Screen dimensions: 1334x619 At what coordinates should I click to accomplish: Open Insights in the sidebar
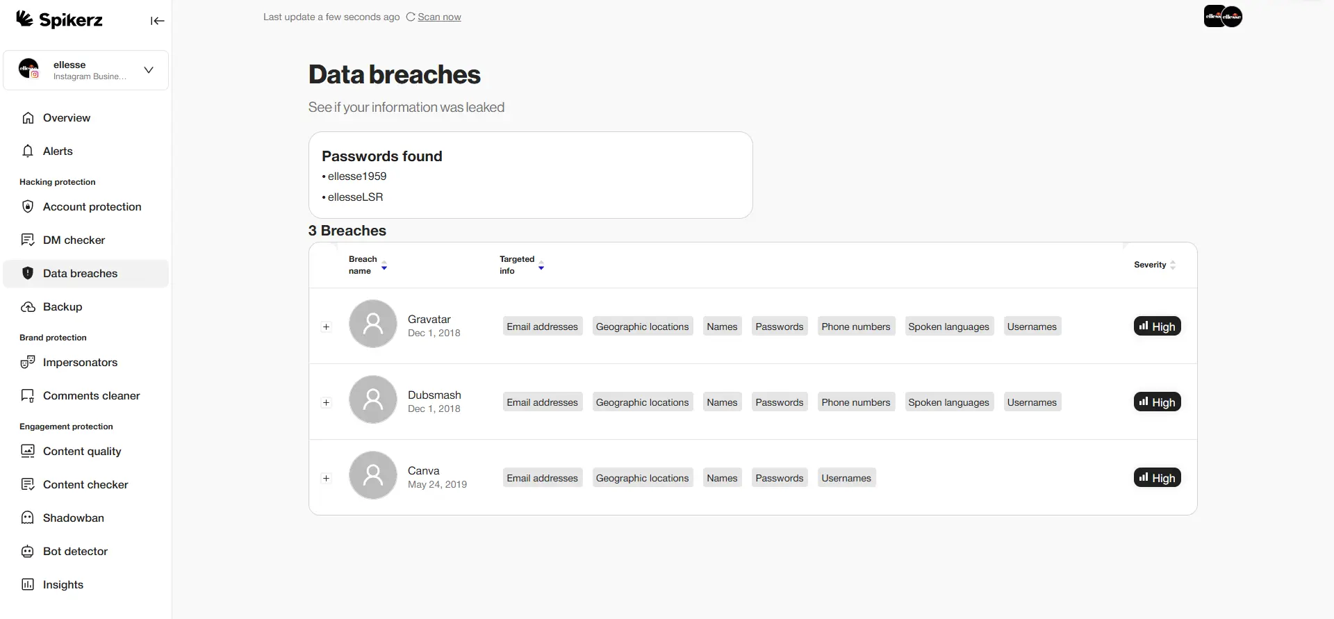coord(86,585)
